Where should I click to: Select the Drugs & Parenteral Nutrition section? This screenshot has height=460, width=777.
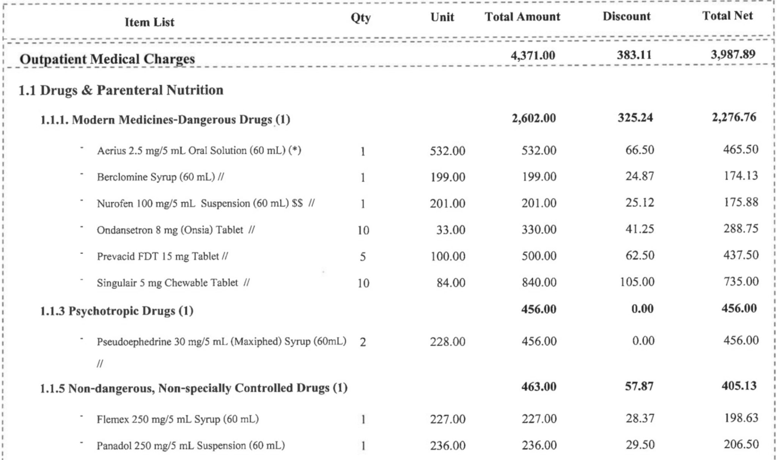[x=121, y=90]
